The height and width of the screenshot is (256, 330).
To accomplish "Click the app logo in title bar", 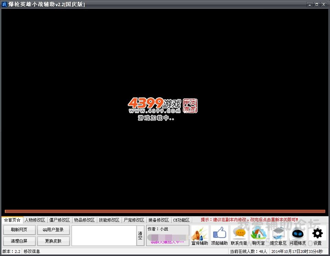I will pyautogui.click(x=4, y=4).
